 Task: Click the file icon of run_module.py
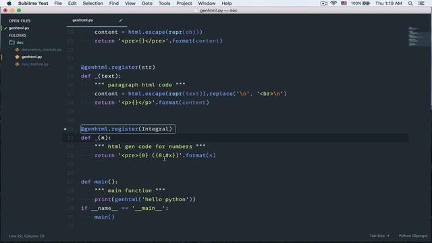pyautogui.click(x=17, y=64)
